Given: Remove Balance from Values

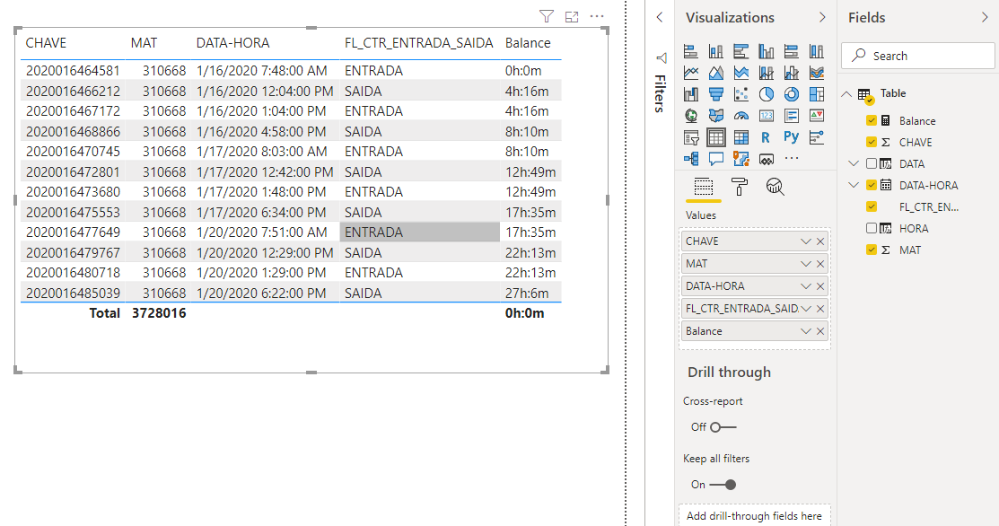Looking at the screenshot, I should coord(820,331).
